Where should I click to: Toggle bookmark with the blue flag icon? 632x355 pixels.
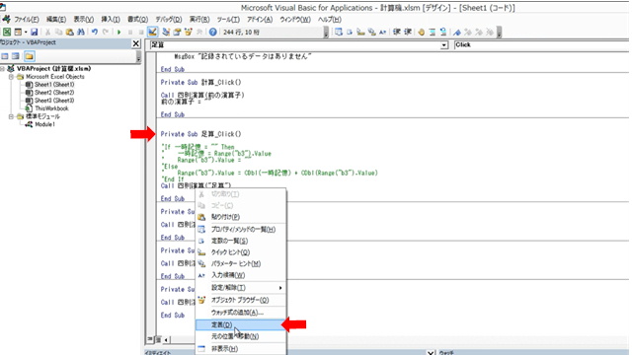(x=457, y=32)
